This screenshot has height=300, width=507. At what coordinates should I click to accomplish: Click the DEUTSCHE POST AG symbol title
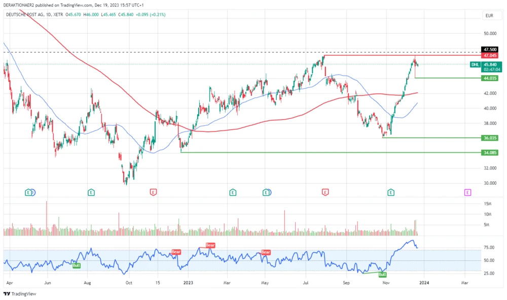(26, 15)
